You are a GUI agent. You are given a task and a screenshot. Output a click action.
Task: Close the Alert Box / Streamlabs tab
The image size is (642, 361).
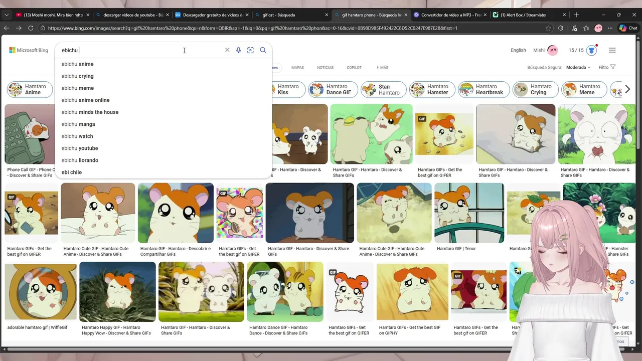[x=564, y=15]
